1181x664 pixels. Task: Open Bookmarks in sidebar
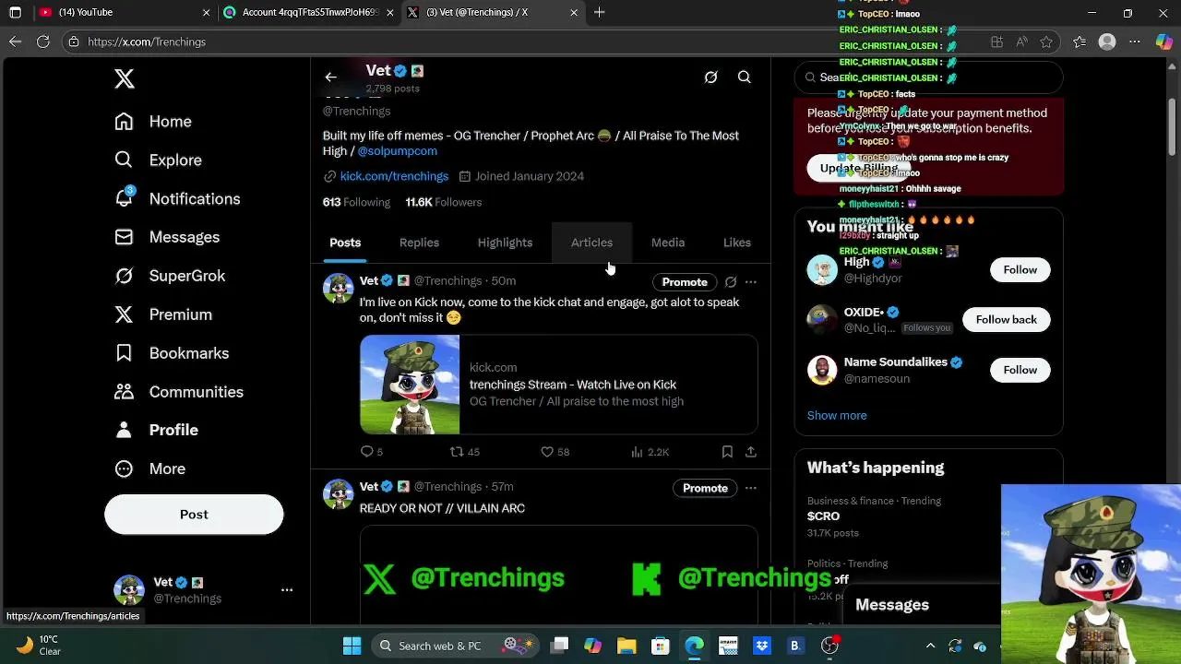(172, 353)
